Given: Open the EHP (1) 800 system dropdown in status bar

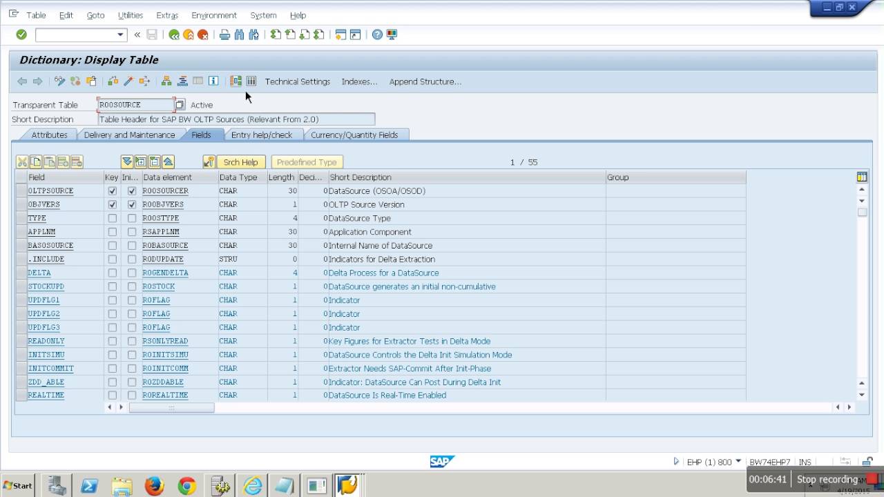Looking at the screenshot, I should click(738, 461).
